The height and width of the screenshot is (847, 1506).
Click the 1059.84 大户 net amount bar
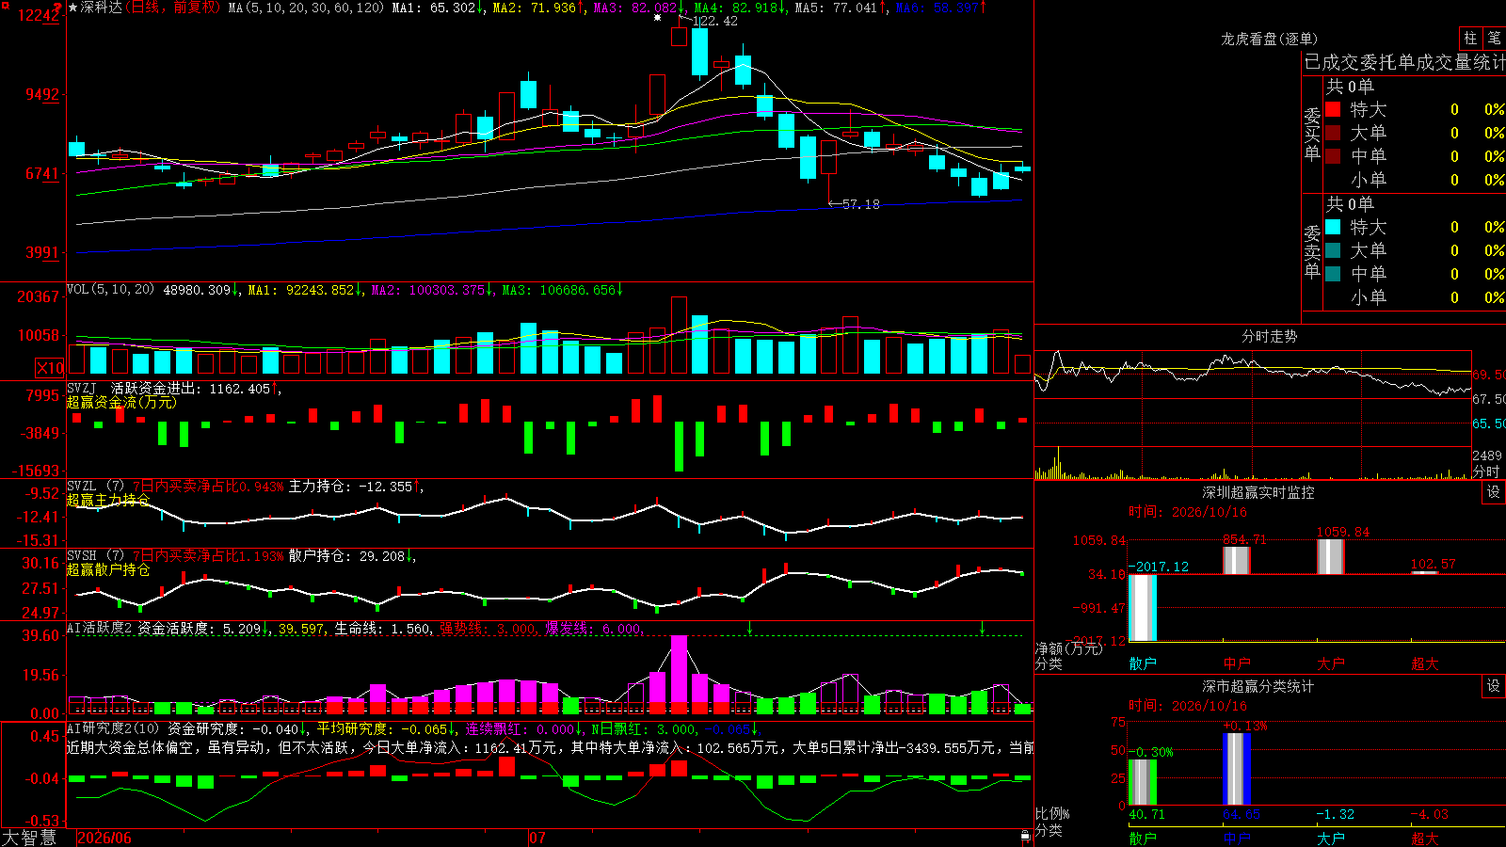pyautogui.click(x=1331, y=556)
